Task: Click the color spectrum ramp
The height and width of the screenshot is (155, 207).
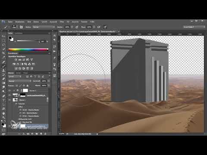Action: pos(28,50)
